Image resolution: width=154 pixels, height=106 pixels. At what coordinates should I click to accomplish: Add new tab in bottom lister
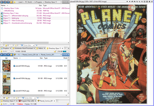pos(57,101)
